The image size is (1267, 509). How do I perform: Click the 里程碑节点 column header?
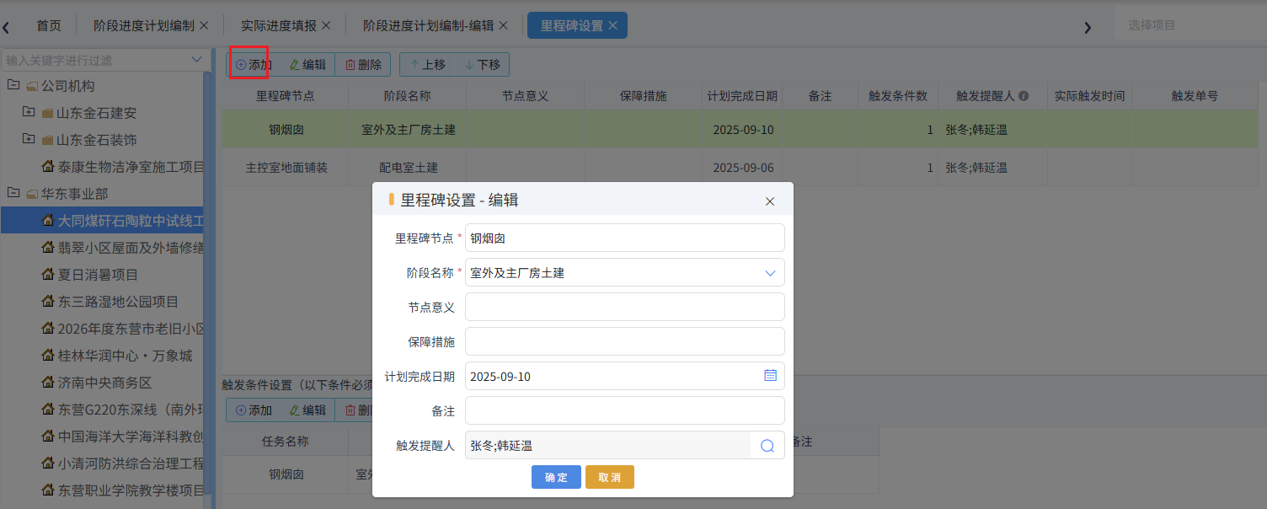point(286,96)
